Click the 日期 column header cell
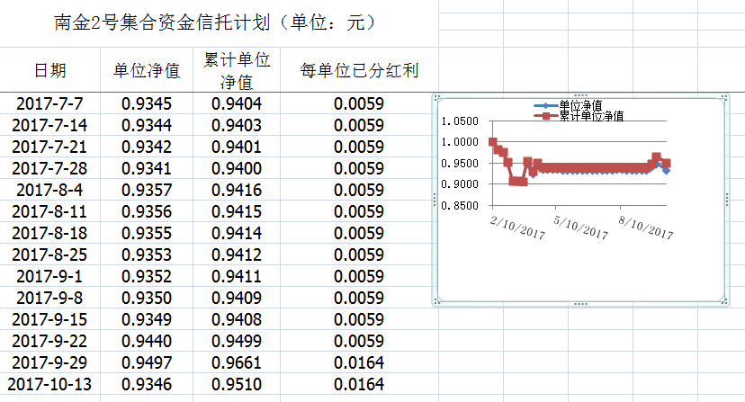The height and width of the screenshot is (402, 745). pos(50,70)
